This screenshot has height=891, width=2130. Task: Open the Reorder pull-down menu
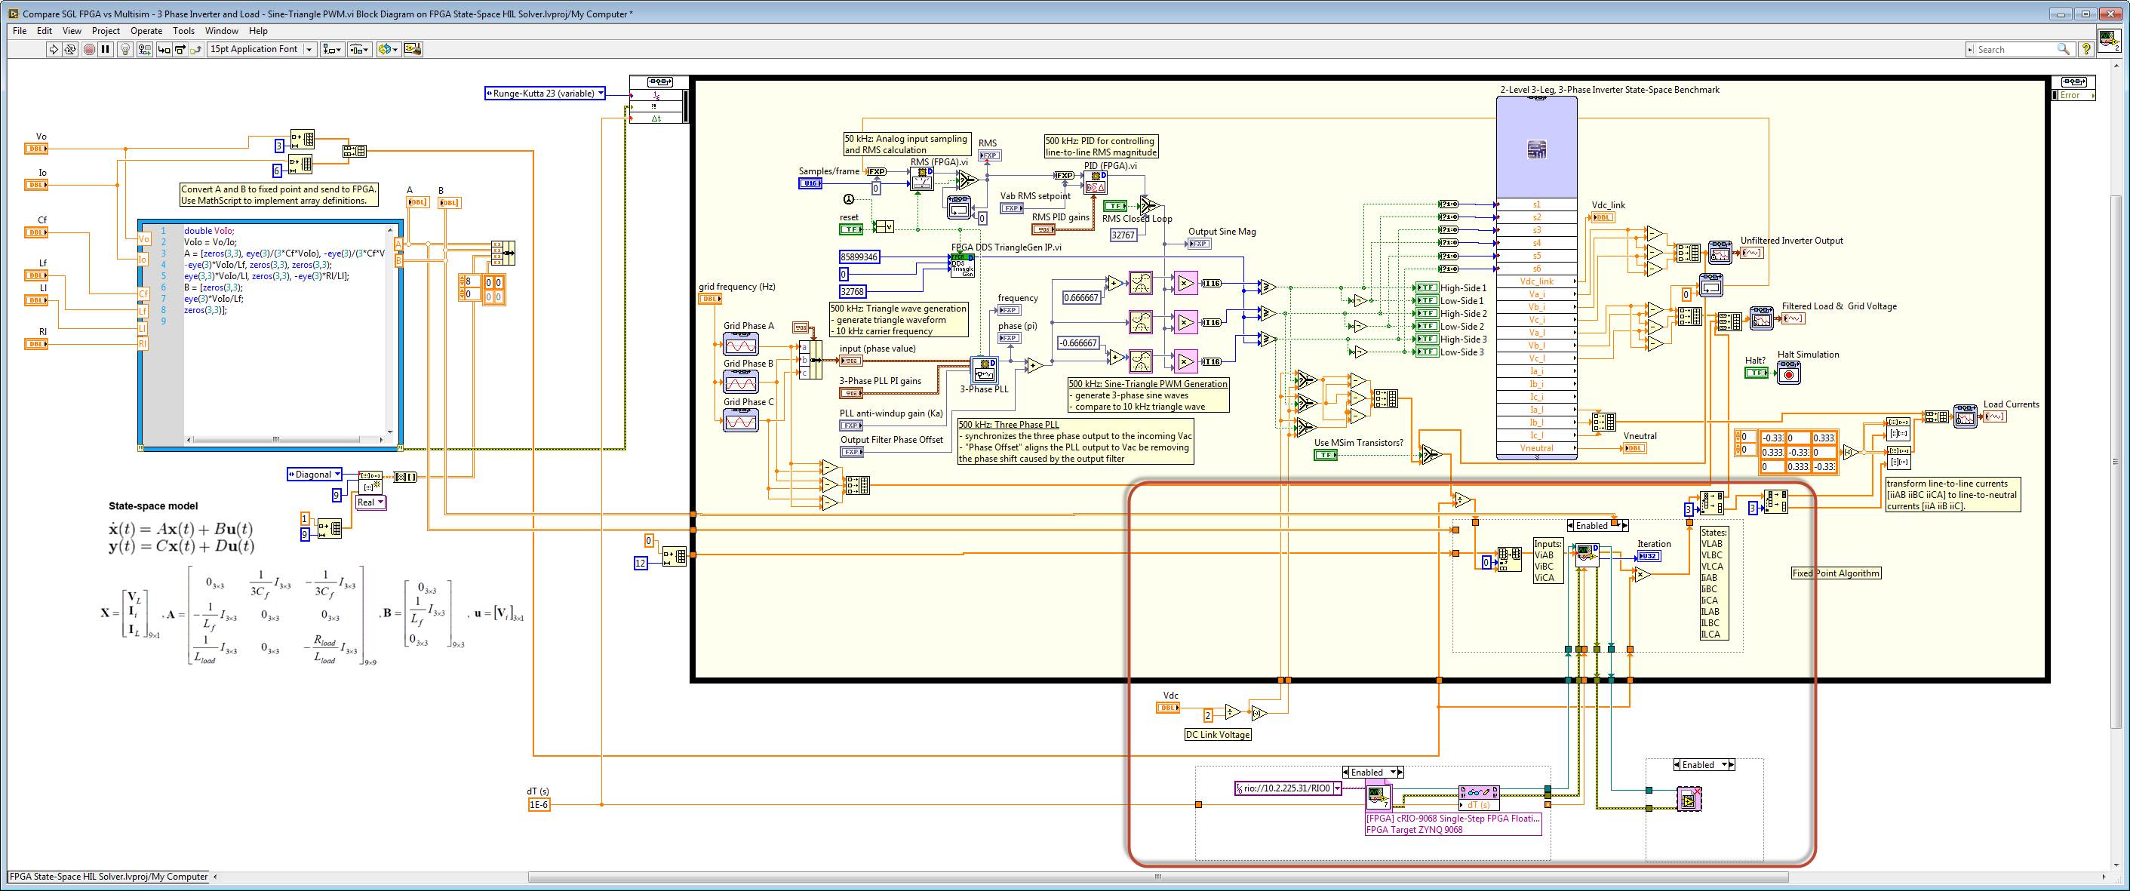[x=388, y=50]
